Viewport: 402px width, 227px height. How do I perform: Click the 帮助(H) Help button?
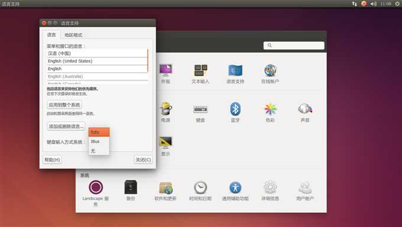click(52, 160)
